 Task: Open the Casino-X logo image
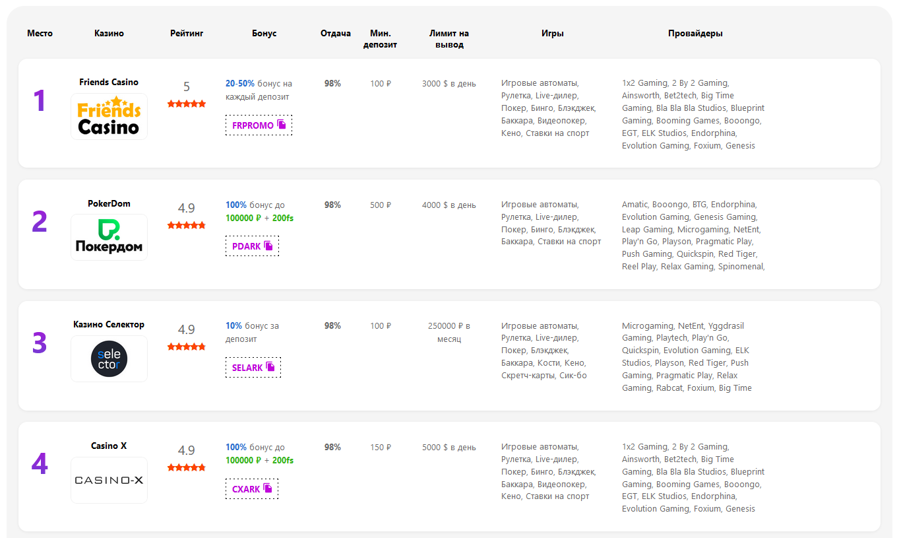[109, 480]
